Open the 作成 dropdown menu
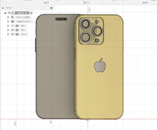This screenshot has width=157, height=130. (46, 3)
